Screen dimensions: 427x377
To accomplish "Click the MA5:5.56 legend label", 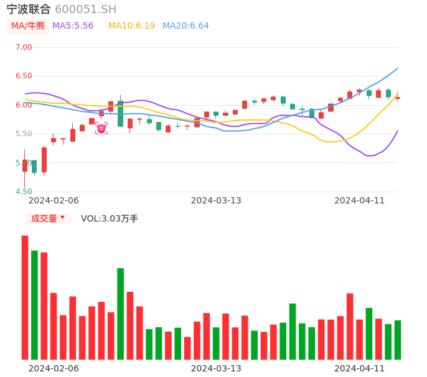I will tap(73, 26).
